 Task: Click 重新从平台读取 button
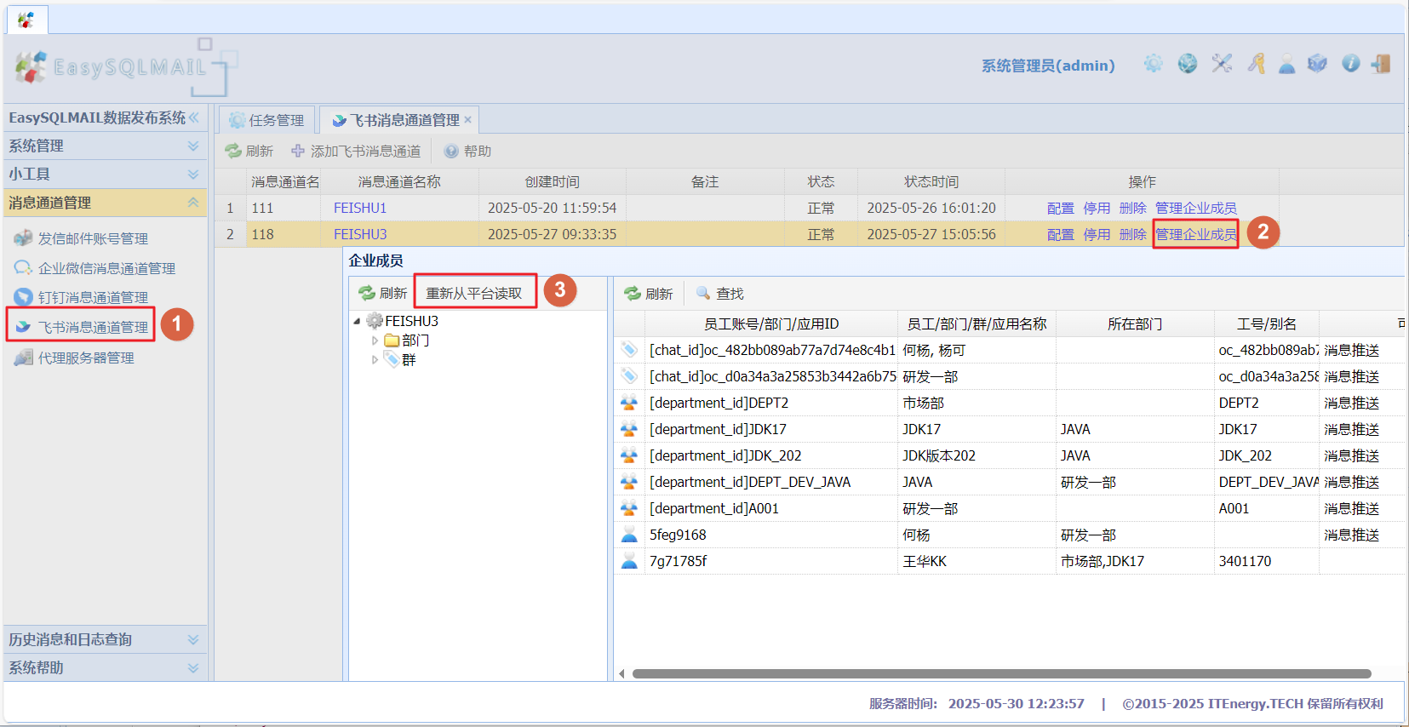[x=474, y=294]
